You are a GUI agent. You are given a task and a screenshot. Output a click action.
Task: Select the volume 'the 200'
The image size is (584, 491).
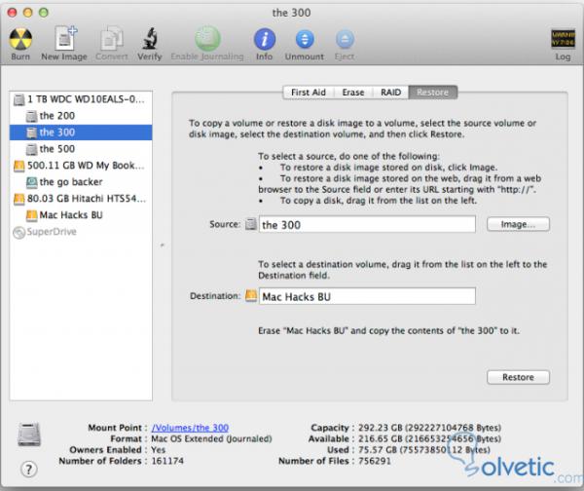81,116
